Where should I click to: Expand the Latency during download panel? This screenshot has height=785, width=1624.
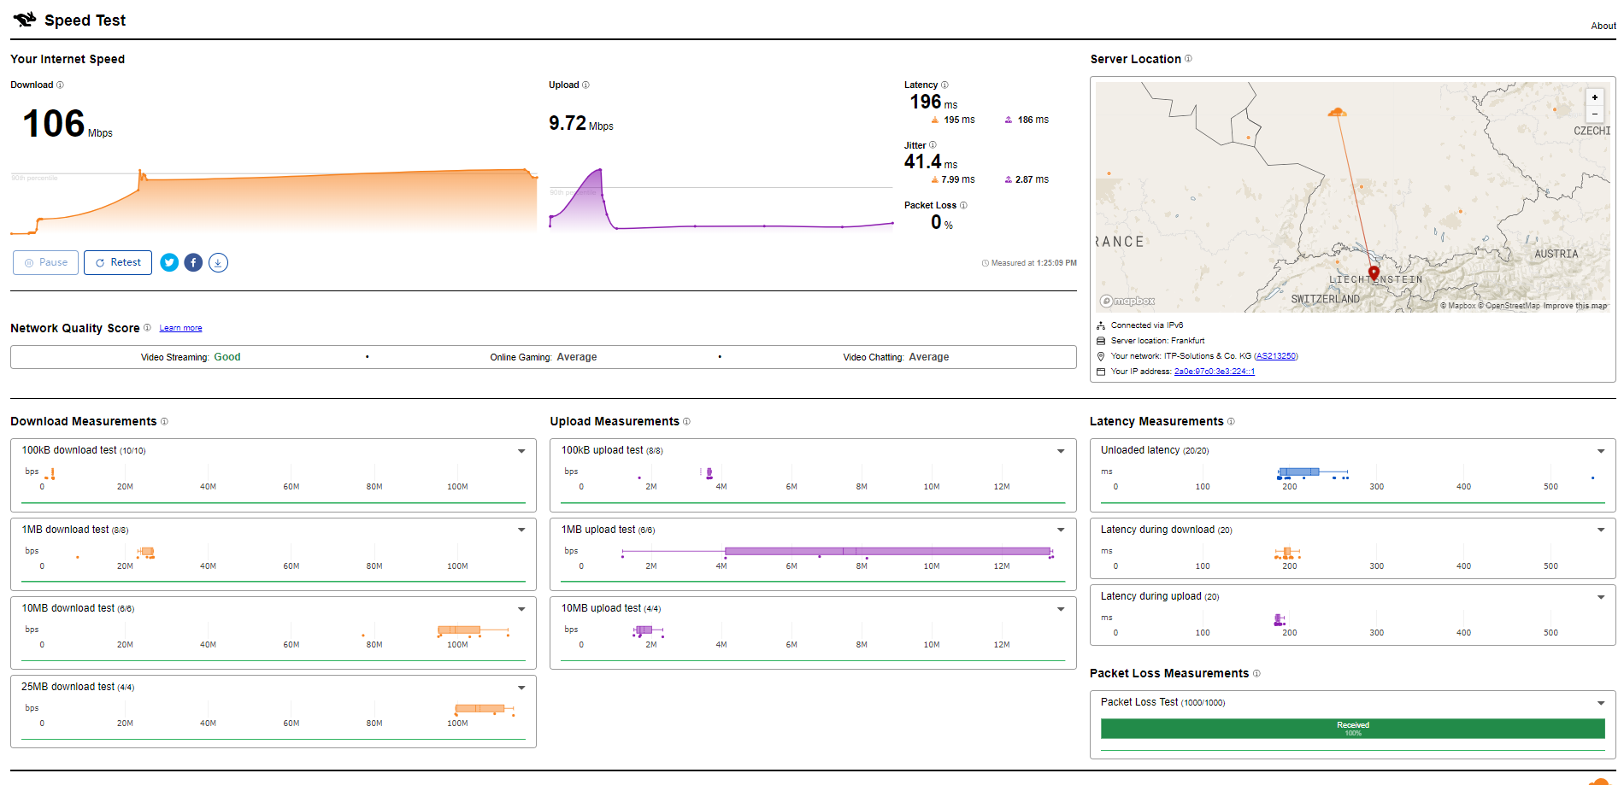click(x=1601, y=530)
